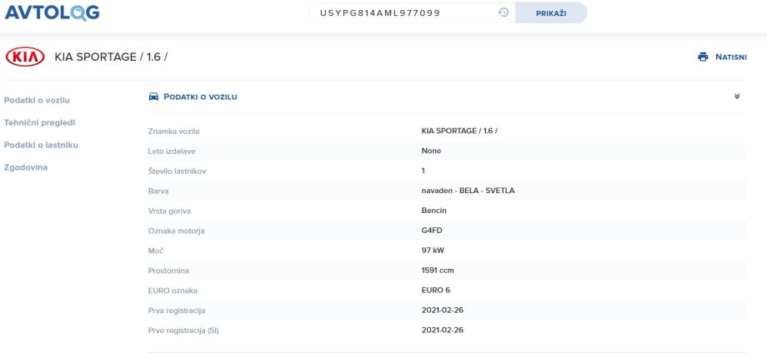Screen dimensions: 767x353
Task: Click the Prikaži button
Action: [x=551, y=13]
